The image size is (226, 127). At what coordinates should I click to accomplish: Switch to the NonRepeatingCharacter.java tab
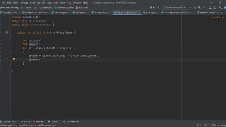[x=178, y=13]
